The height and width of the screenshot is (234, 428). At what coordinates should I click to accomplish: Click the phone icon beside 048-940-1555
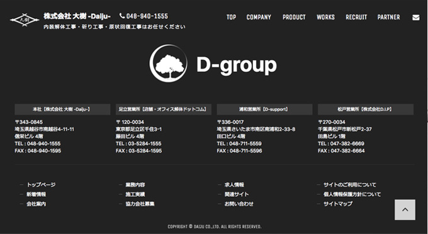click(x=122, y=16)
